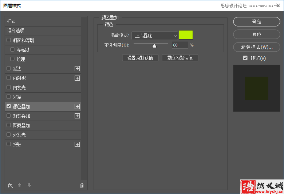
Task: Enable the 描边 checkbox
Action: [8, 68]
